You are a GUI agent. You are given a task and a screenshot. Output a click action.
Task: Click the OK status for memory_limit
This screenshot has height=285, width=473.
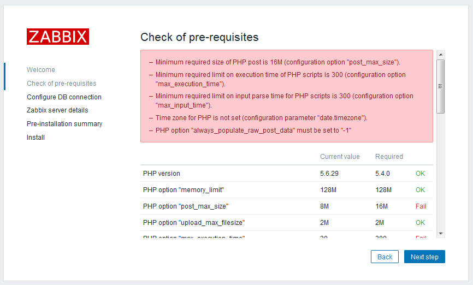(420, 189)
